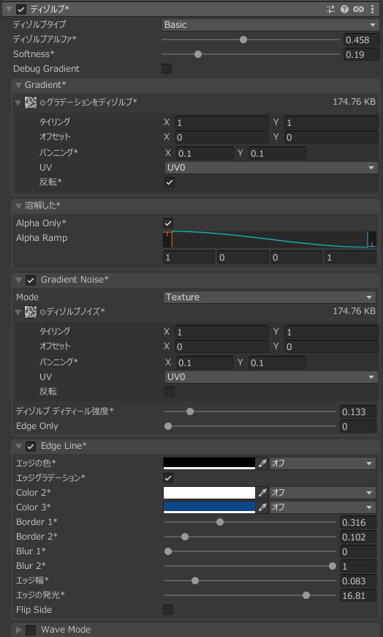Click the グラデーションをディゾルブ texture thumbnail
This screenshot has width=383, height=637.
point(31,103)
